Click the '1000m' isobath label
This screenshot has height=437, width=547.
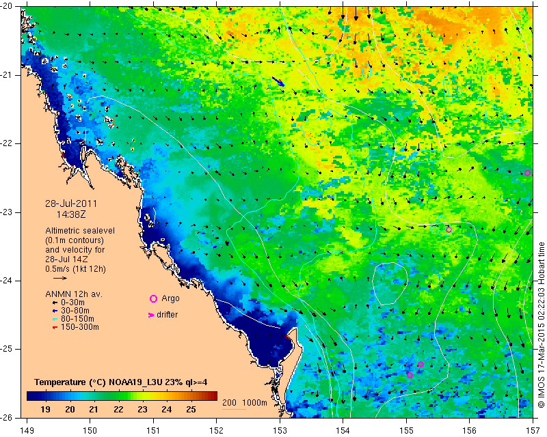point(254,403)
